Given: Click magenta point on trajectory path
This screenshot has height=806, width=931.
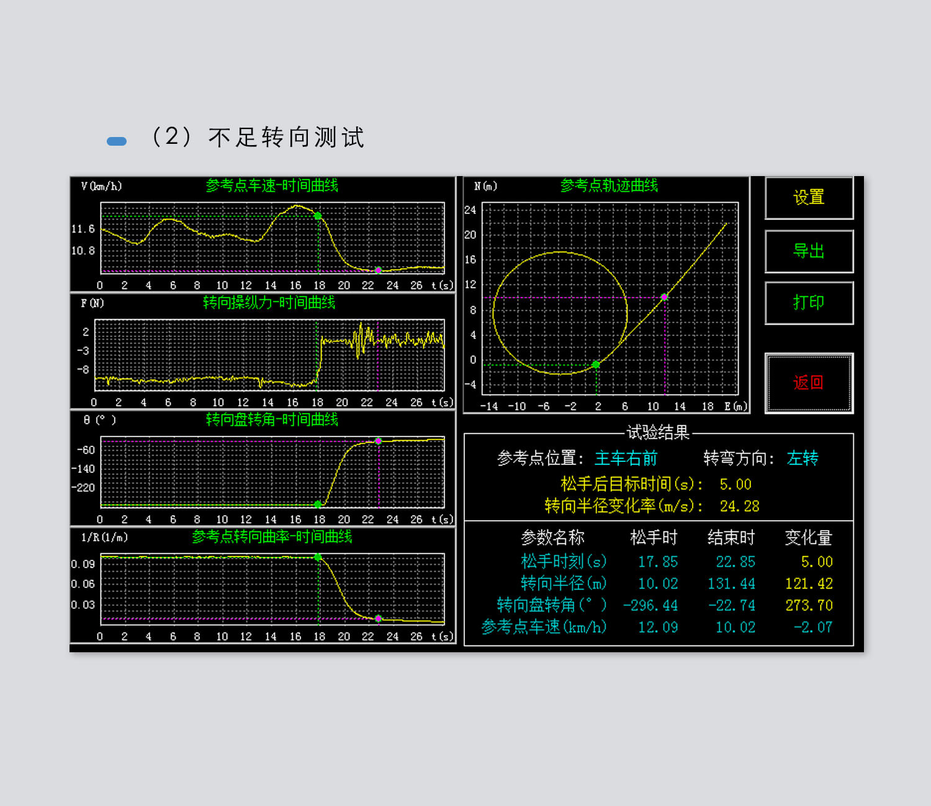Looking at the screenshot, I should coord(664,298).
